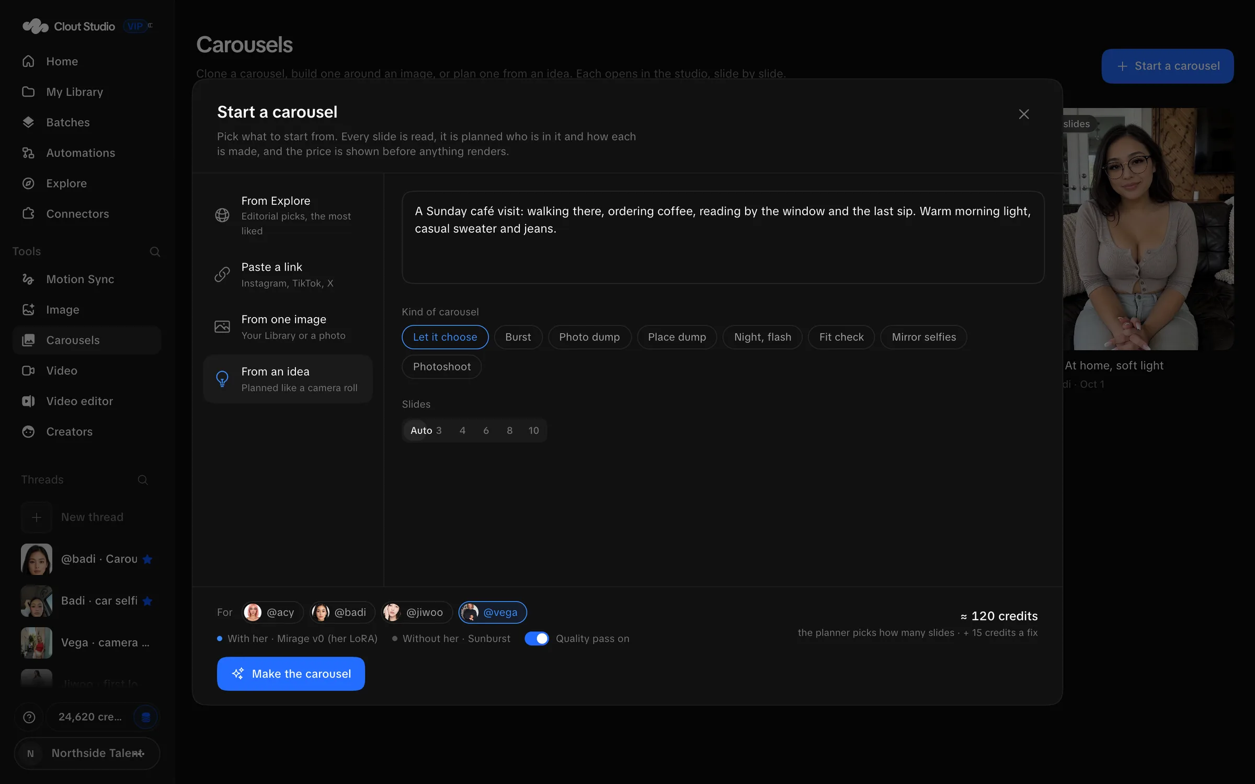This screenshot has height=784, width=1255.
Task: Click Make the carousel button
Action: tap(291, 674)
